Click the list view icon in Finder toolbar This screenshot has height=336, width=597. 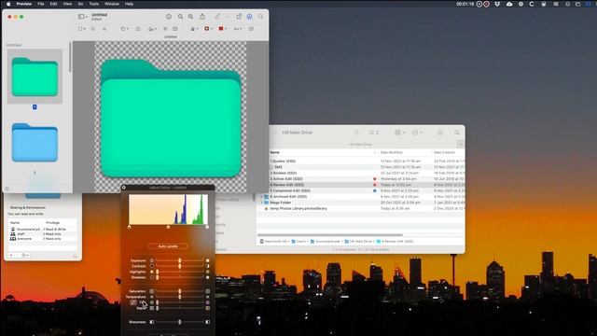click(x=373, y=133)
